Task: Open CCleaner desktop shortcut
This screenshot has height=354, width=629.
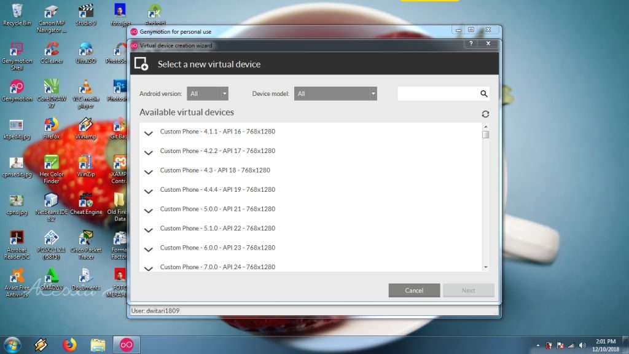Action: 52,53
